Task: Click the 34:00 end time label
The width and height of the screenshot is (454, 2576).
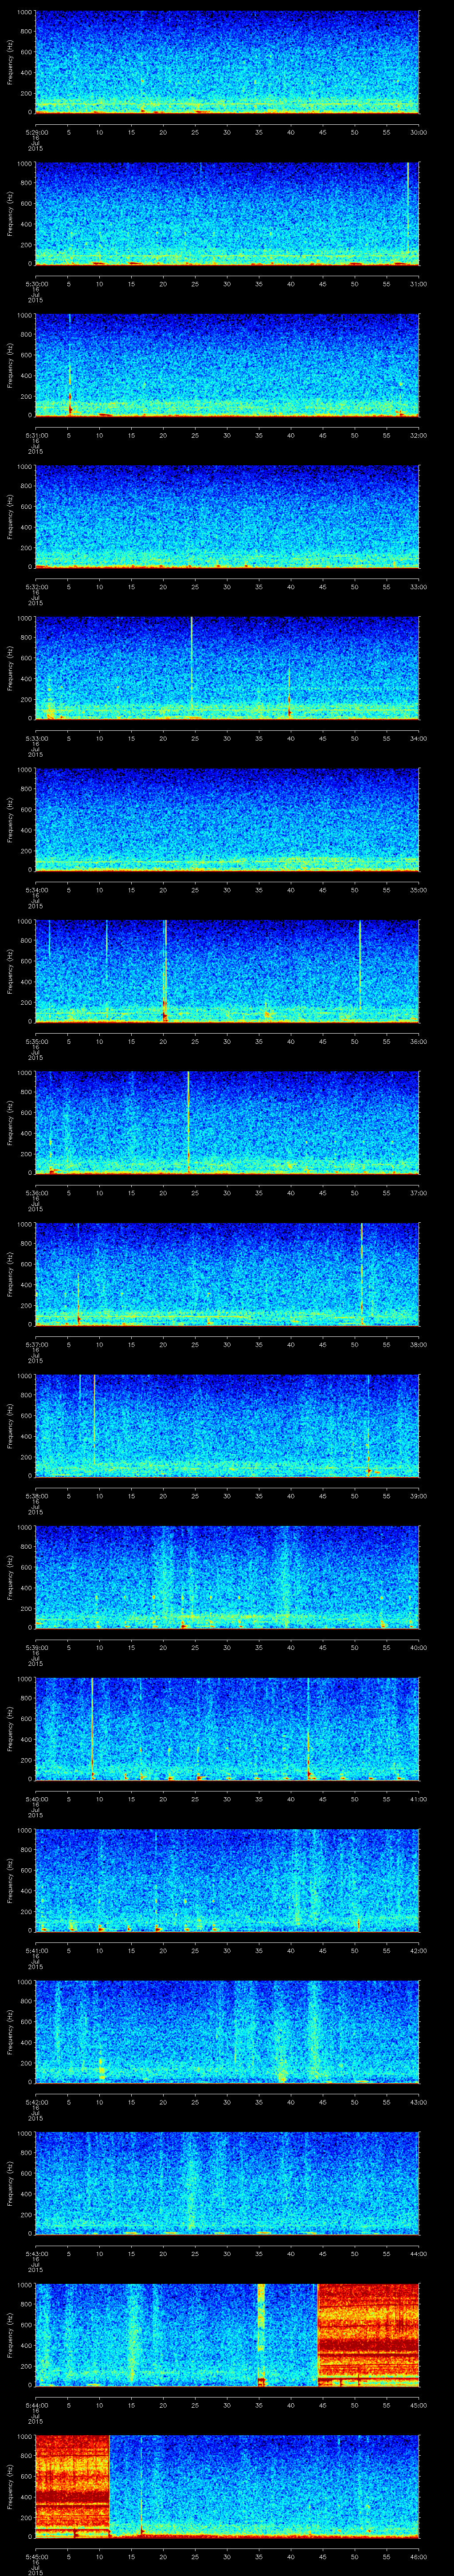Action: click(419, 738)
